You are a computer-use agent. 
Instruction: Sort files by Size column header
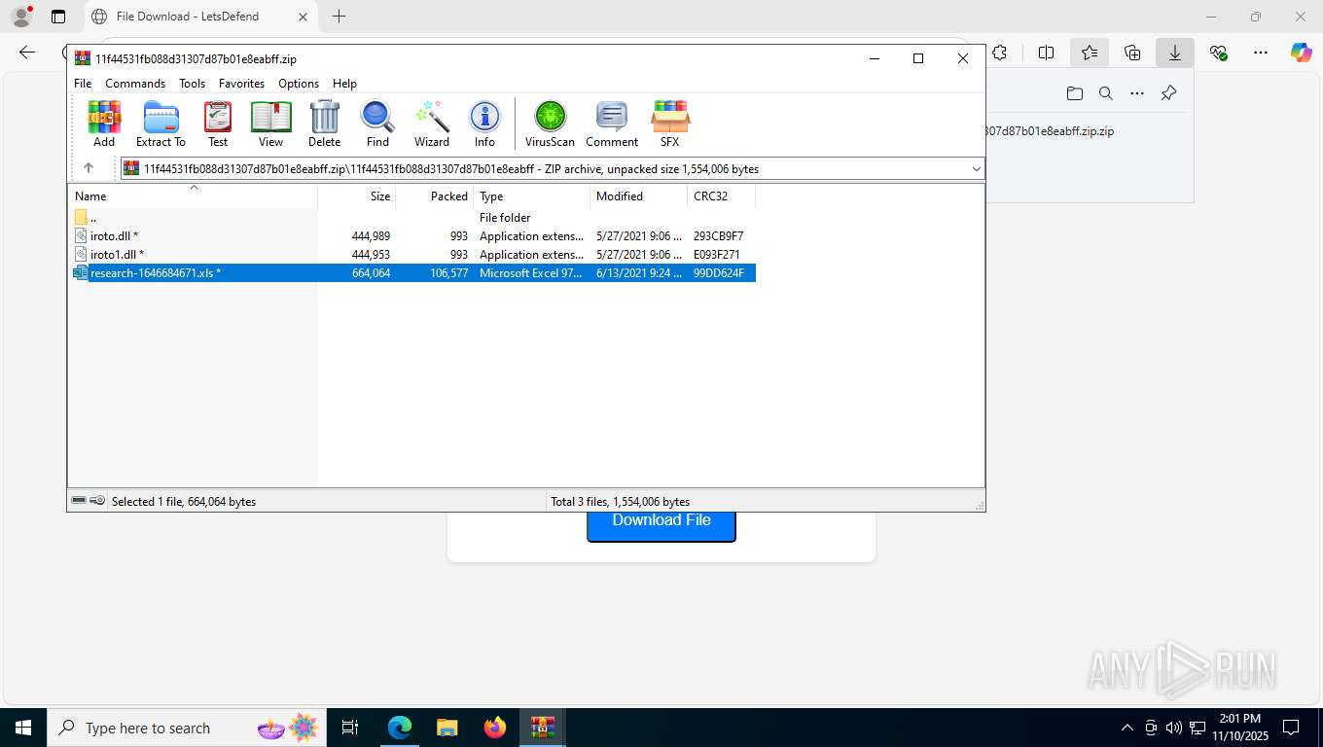pyautogui.click(x=357, y=196)
